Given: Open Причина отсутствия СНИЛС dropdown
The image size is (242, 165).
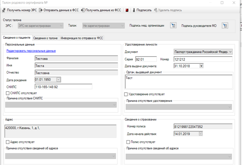Looking at the screenshot, I should (61, 105).
